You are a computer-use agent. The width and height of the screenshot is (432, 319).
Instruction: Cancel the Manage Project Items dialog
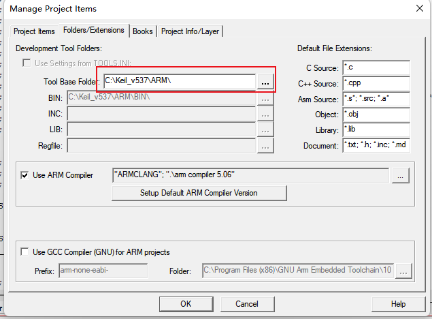(x=246, y=303)
